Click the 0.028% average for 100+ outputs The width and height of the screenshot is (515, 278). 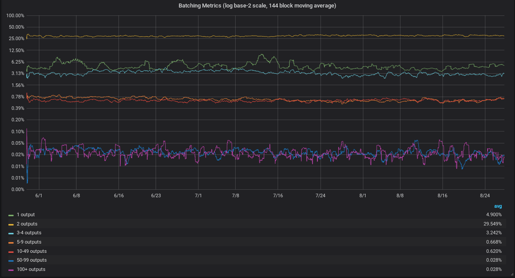[494, 269]
